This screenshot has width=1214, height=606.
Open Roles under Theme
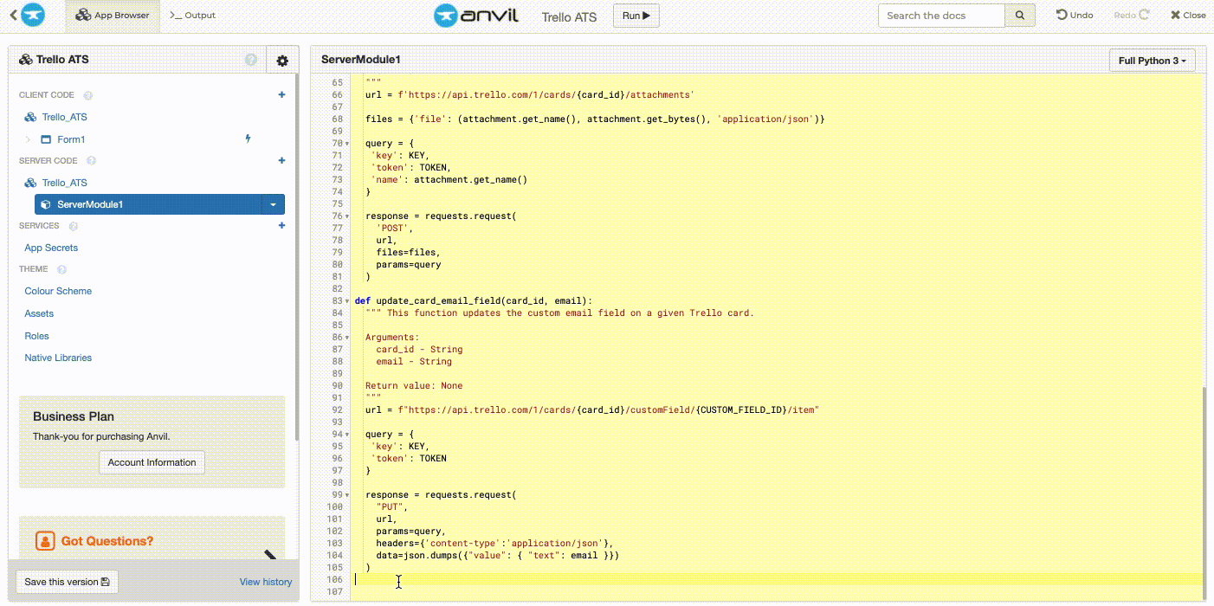click(36, 336)
